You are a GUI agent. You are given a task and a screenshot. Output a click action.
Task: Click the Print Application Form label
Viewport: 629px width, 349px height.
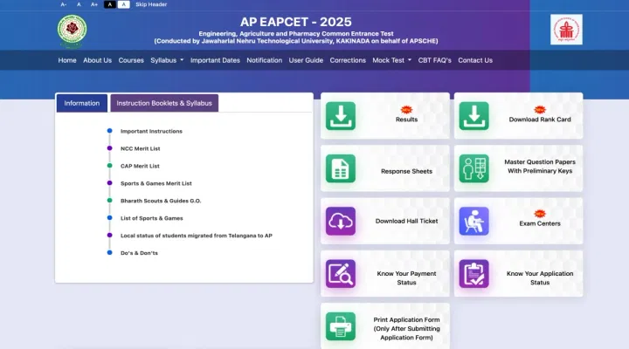point(406,329)
